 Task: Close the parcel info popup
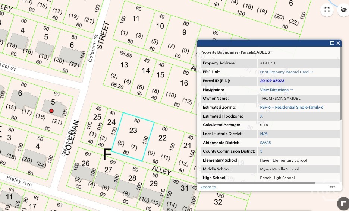[x=338, y=43]
